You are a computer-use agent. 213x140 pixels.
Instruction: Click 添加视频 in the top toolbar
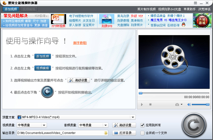11,9
